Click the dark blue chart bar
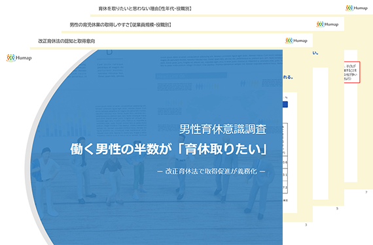Image resolution: width=373 pixels, height=245 pixels. [x=285, y=105]
